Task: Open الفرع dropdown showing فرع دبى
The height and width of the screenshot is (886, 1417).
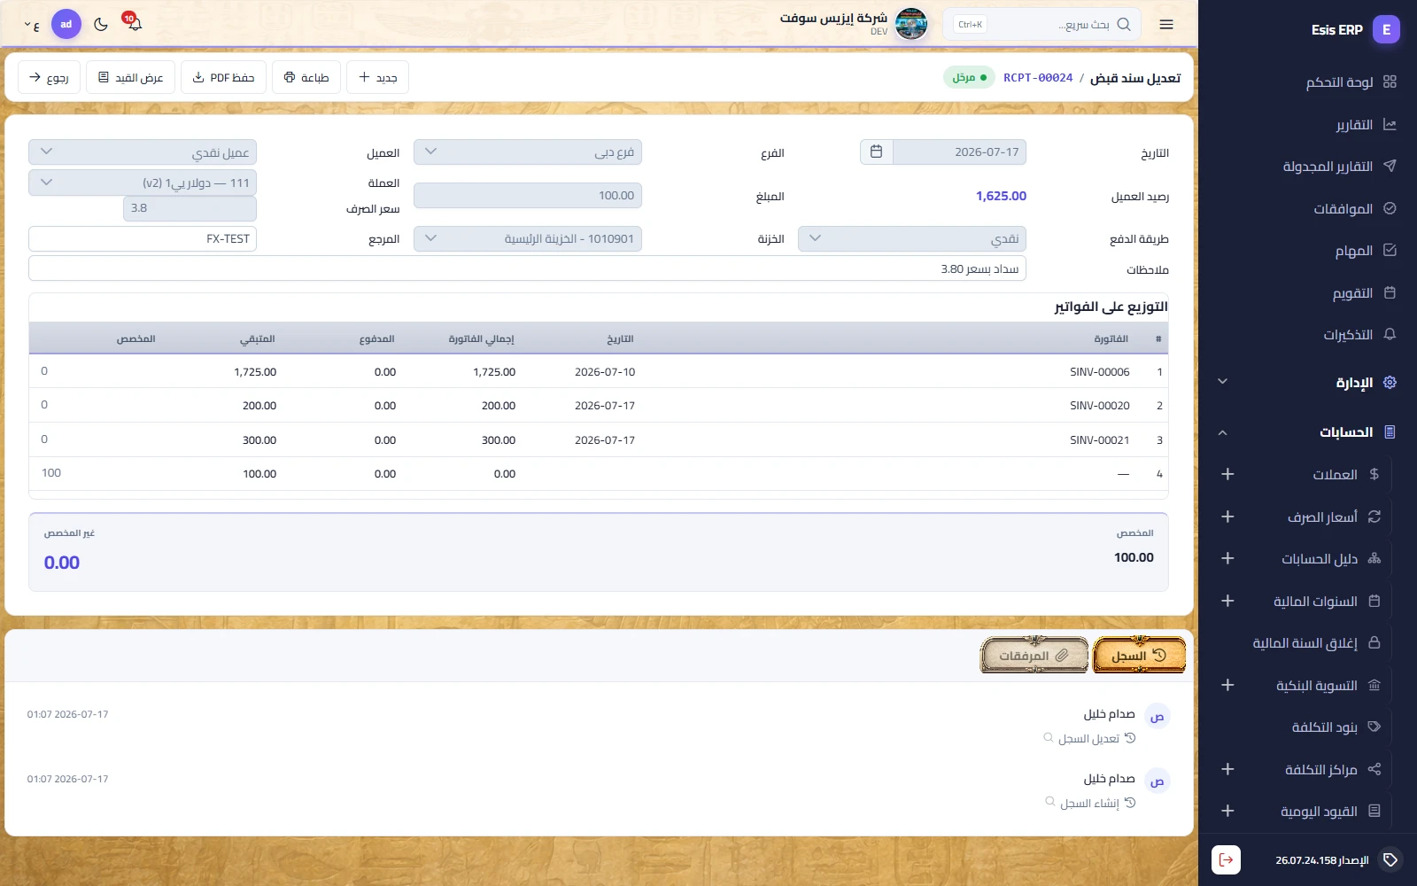Action: [528, 152]
